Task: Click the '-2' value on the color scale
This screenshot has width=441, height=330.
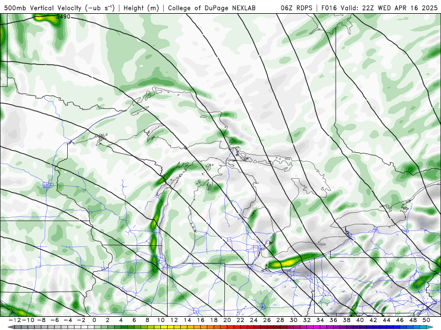Action: point(81,320)
